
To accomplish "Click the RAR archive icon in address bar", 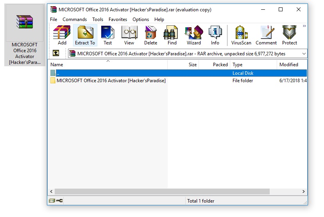I will (x=72, y=53).
